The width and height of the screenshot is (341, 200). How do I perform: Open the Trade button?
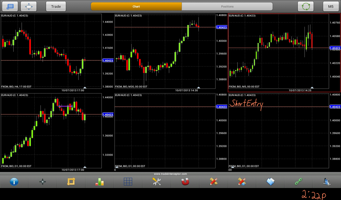[x=56, y=6]
